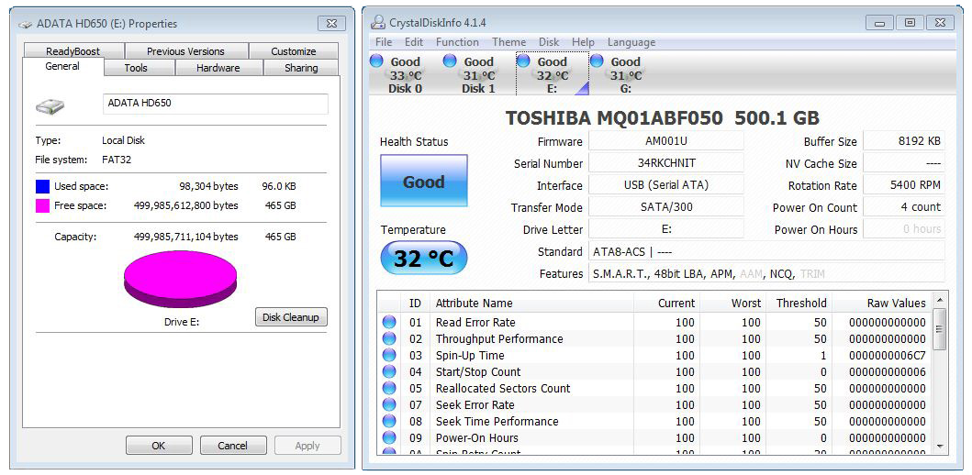Click status orb for Seek Time Performance row

tap(389, 421)
